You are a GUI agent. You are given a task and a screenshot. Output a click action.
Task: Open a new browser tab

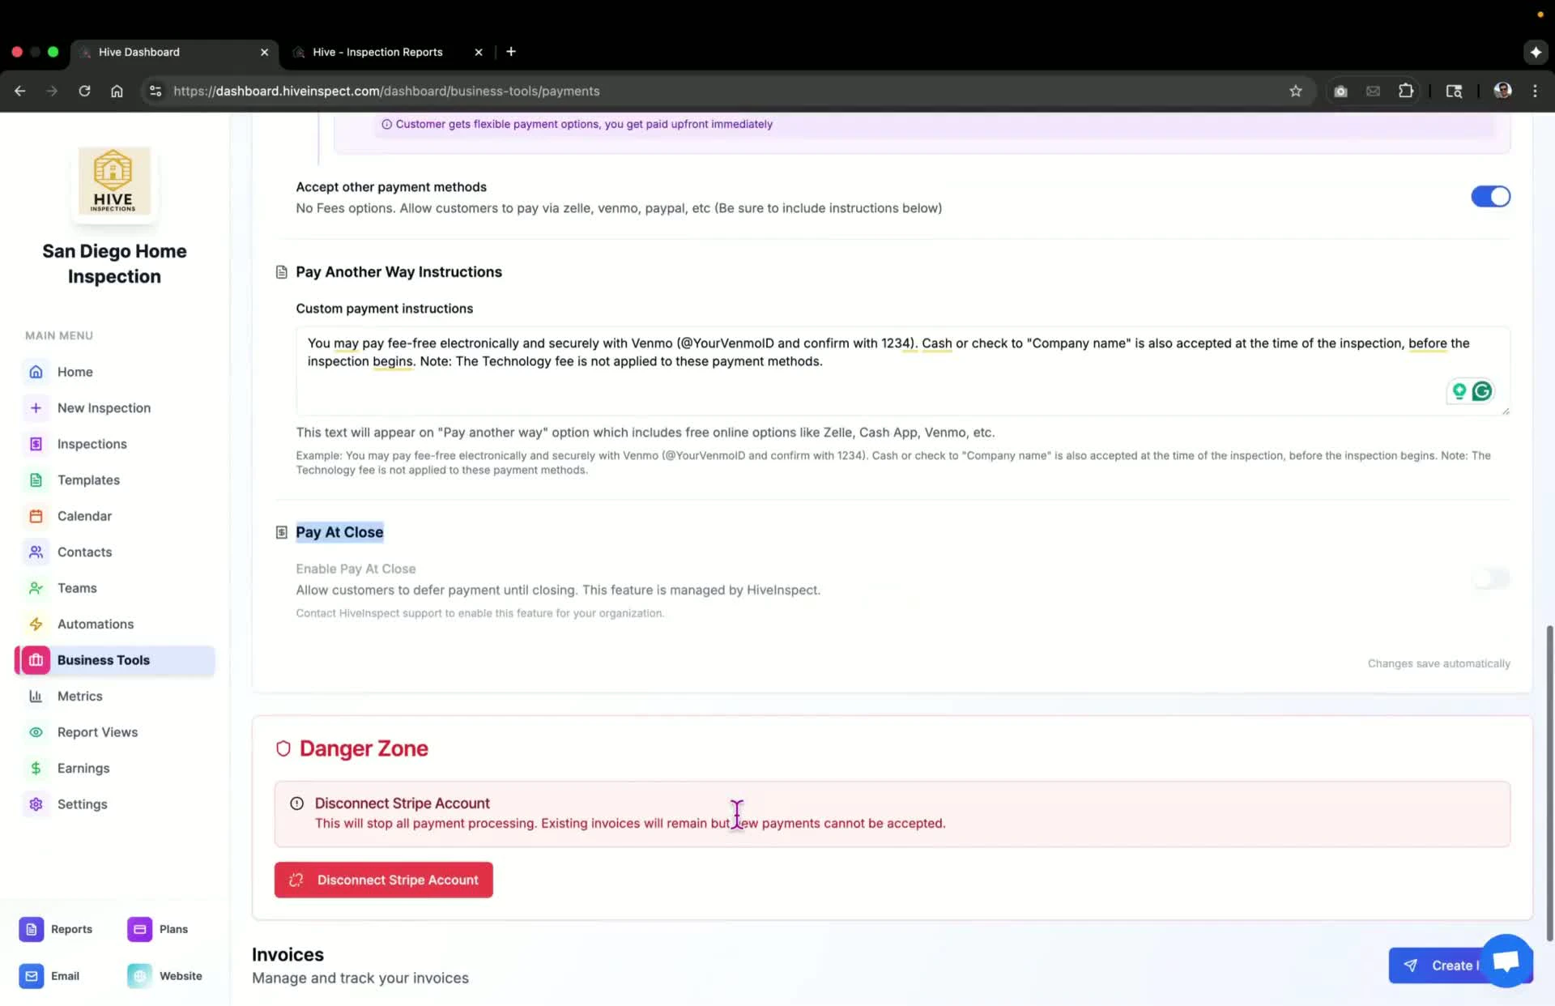[511, 52]
